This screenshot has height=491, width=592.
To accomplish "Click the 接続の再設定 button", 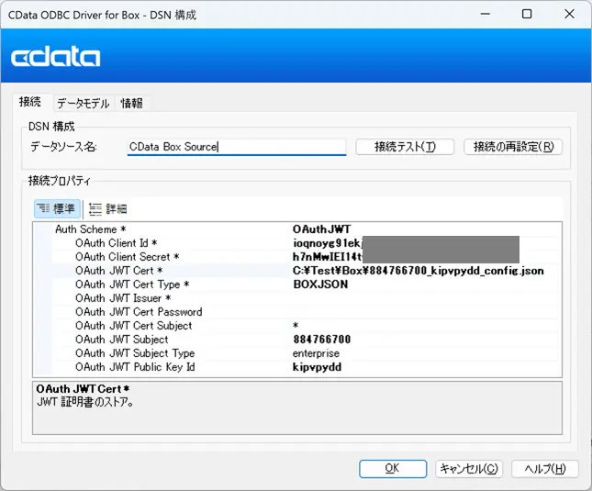I will pyautogui.click(x=512, y=147).
